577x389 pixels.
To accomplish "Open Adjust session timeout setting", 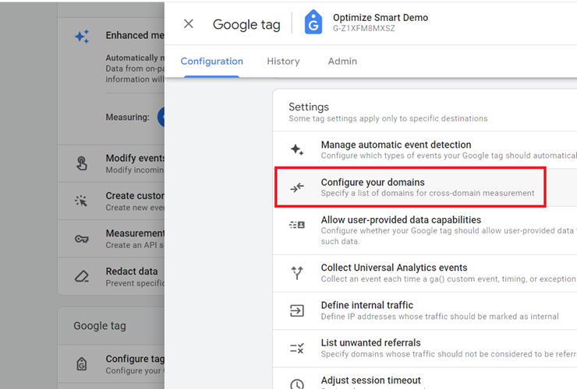I will point(425,378).
